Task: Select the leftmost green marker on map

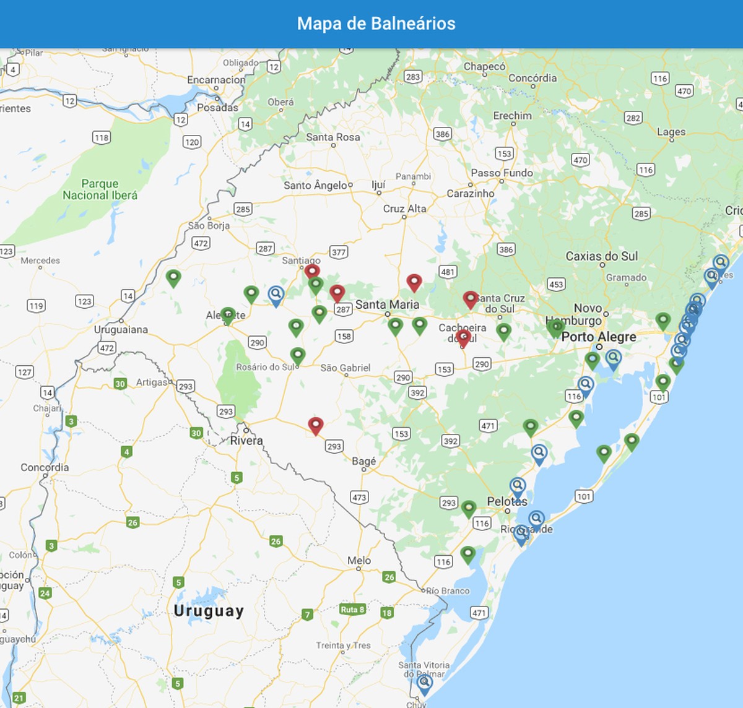Action: click(173, 277)
